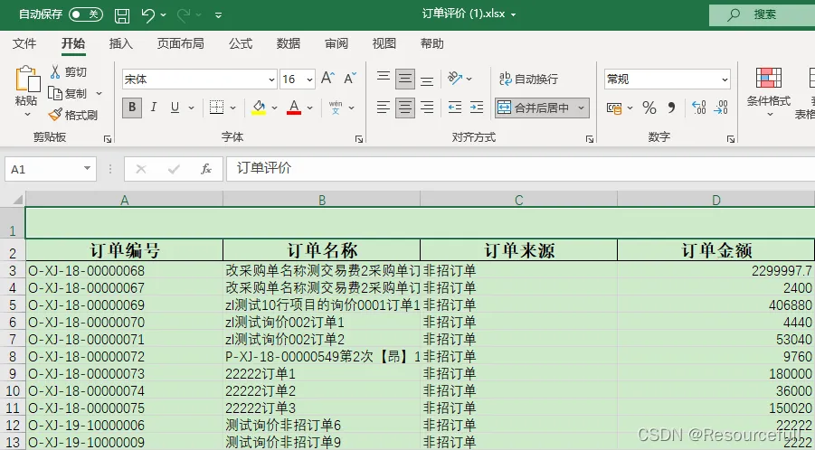815x450 pixels.
Task: Click the increase indent icon
Action: 477,108
